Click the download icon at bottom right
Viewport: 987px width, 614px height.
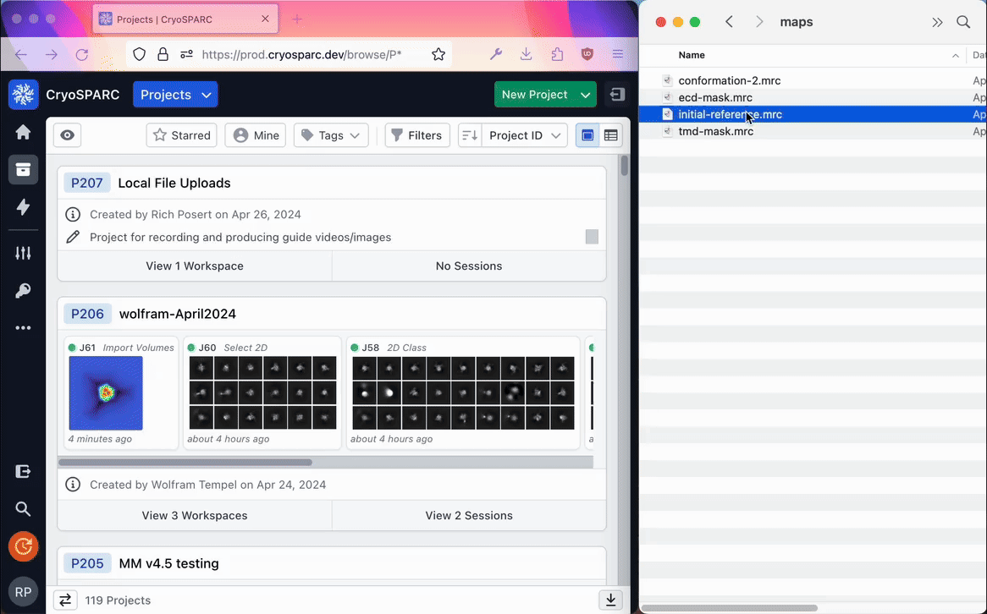point(609,600)
